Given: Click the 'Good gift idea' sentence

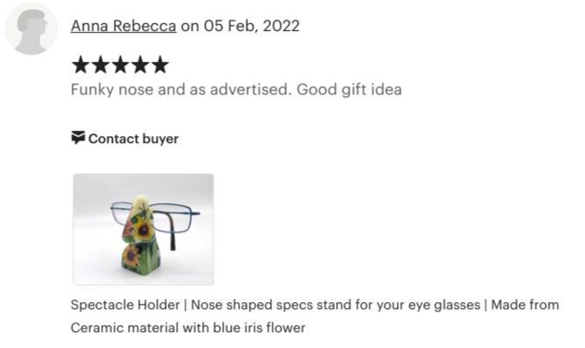Looking at the screenshot, I should [349, 89].
